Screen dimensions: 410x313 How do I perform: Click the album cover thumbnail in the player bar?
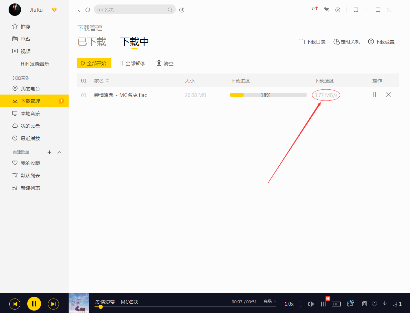click(x=79, y=303)
